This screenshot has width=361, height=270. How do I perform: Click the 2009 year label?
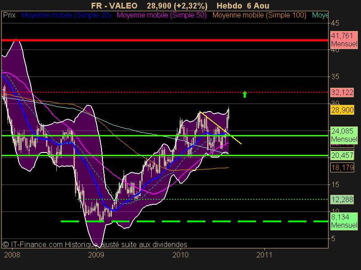[96, 255]
